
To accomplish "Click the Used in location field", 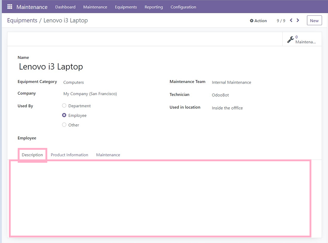I will tap(259, 108).
